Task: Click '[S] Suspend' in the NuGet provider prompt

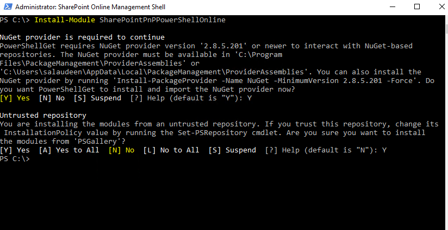Action: [x=97, y=98]
